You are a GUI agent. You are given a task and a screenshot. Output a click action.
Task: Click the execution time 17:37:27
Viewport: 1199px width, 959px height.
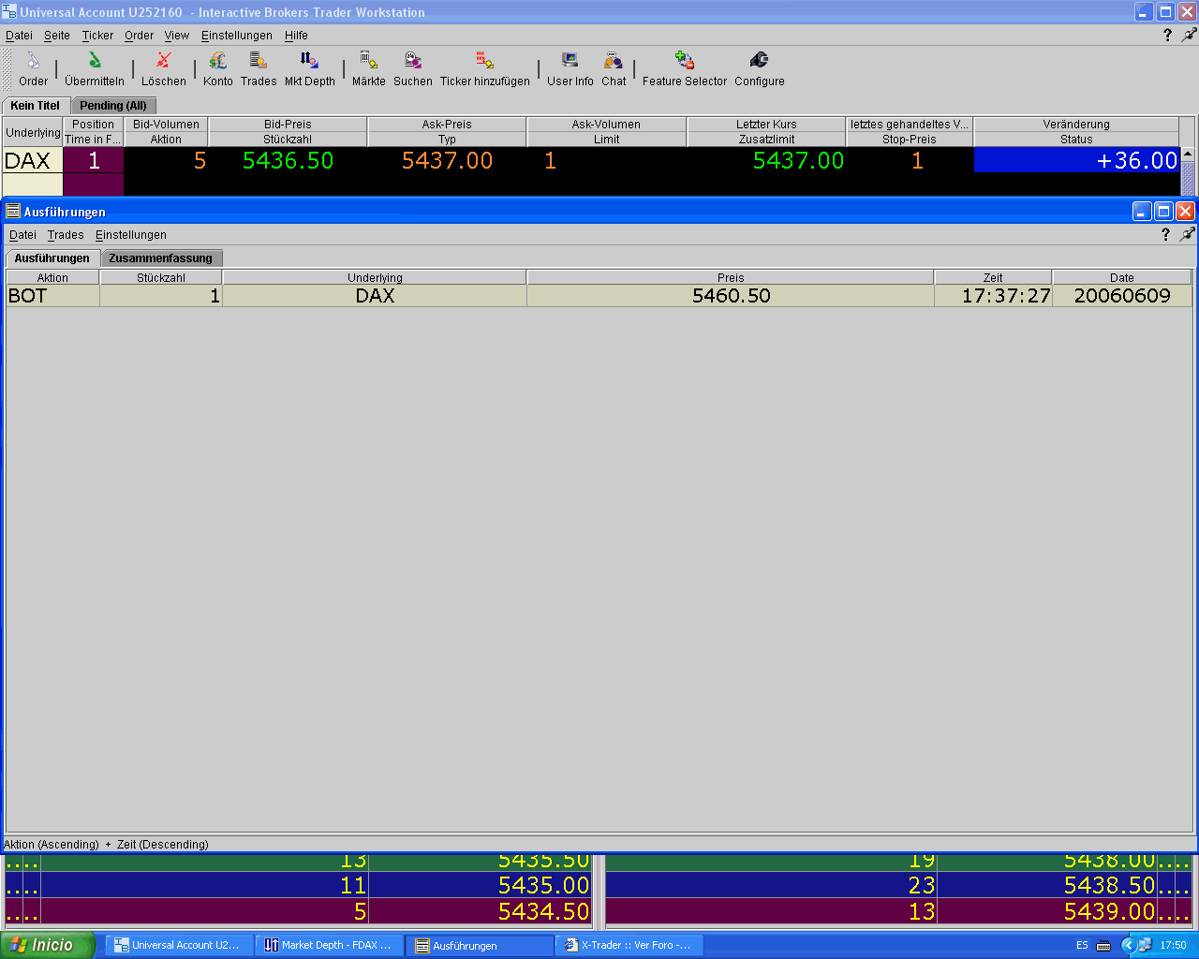[x=993, y=296]
